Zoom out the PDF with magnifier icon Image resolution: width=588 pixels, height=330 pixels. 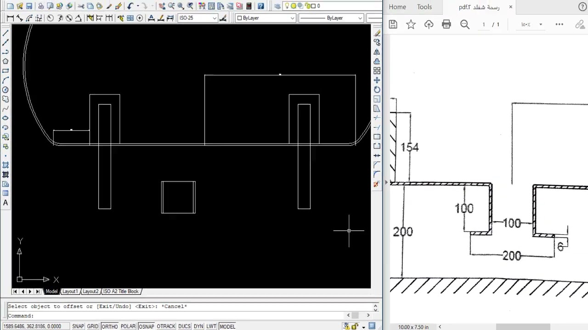pos(465,24)
